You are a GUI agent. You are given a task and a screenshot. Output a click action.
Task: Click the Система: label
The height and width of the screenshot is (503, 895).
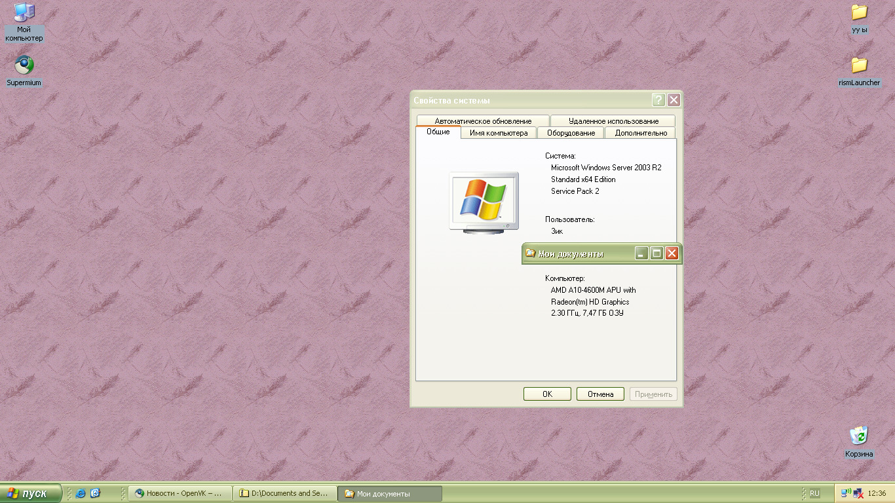tap(560, 156)
